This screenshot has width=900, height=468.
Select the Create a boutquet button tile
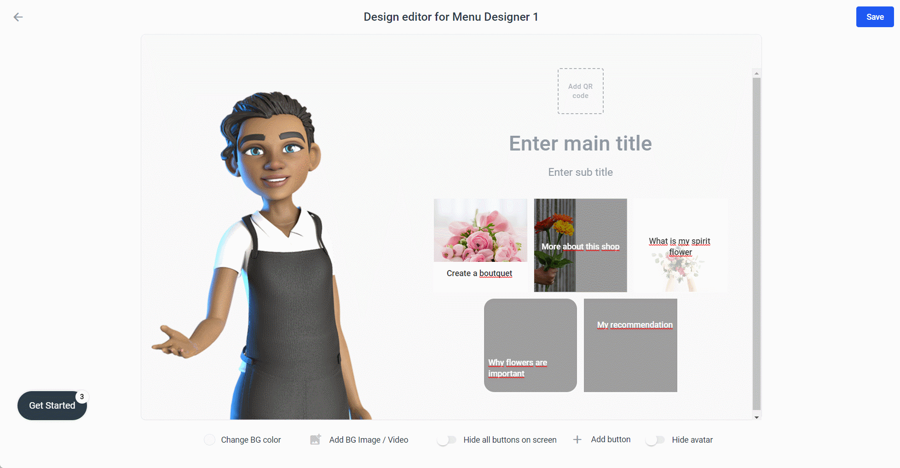(x=480, y=245)
